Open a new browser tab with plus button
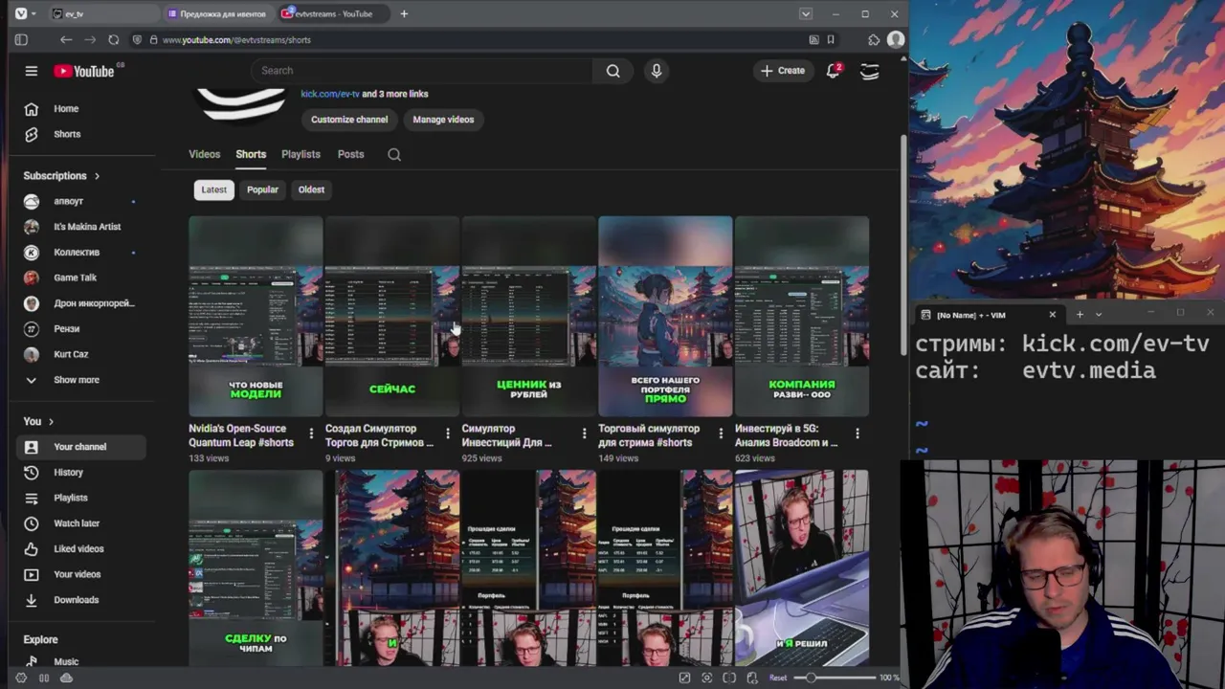Image resolution: width=1225 pixels, height=689 pixels. click(404, 13)
